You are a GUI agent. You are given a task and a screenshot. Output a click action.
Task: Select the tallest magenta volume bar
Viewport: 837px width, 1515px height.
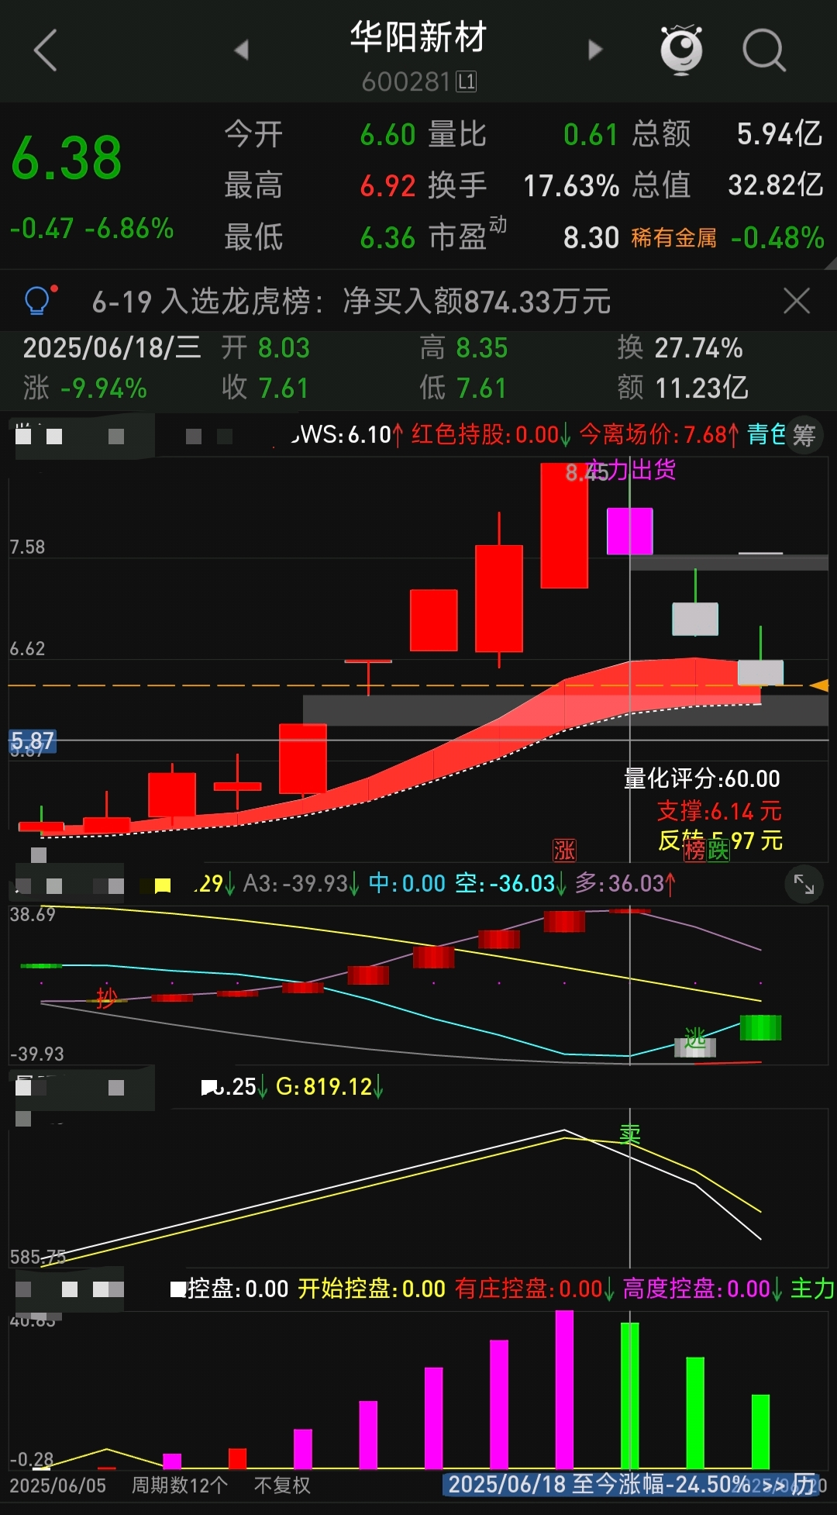(564, 1389)
